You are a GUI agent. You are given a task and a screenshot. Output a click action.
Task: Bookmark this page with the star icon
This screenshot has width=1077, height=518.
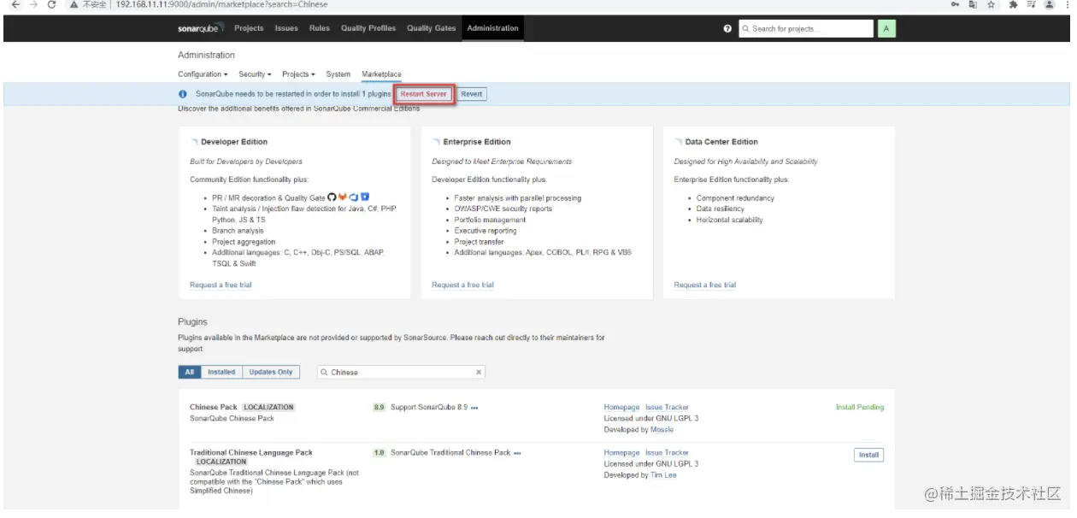click(x=992, y=4)
